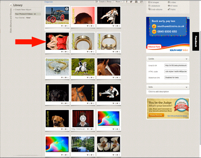Open the chestnut horse with white blaze thumbnail
201x158 pixels.
(108, 67)
